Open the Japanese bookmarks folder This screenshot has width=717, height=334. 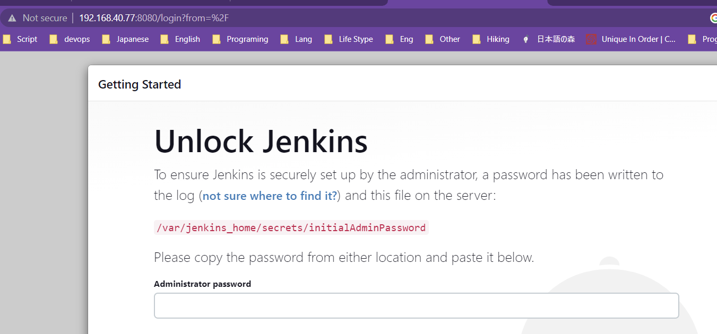coord(125,39)
